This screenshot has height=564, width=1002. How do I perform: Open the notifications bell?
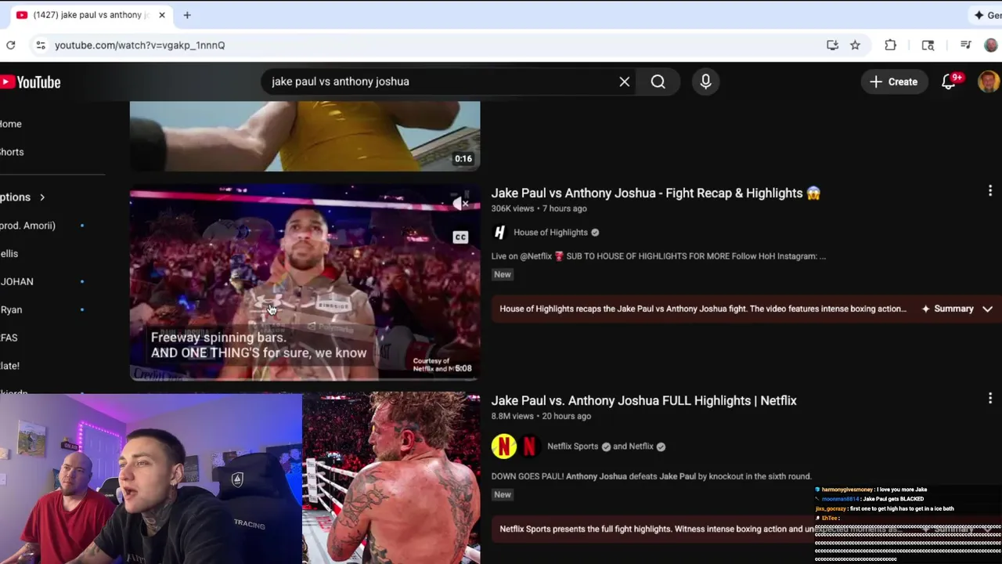pos(949,81)
